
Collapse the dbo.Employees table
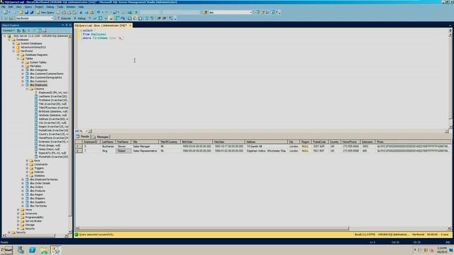(x=23, y=85)
